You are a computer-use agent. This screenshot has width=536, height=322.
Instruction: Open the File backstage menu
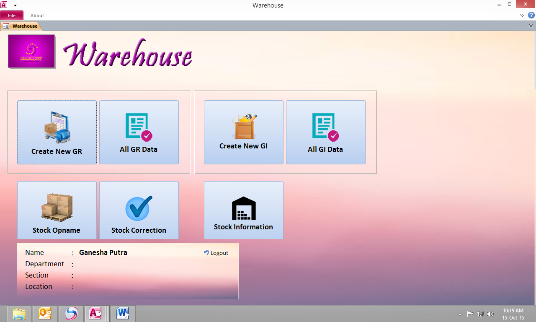coord(12,15)
